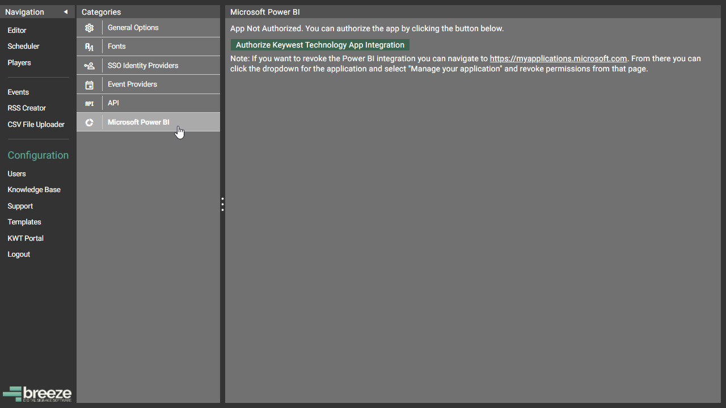Viewport: 726px width, 408px height.
Task: Open CSV File Uploader
Action: pyautogui.click(x=36, y=124)
